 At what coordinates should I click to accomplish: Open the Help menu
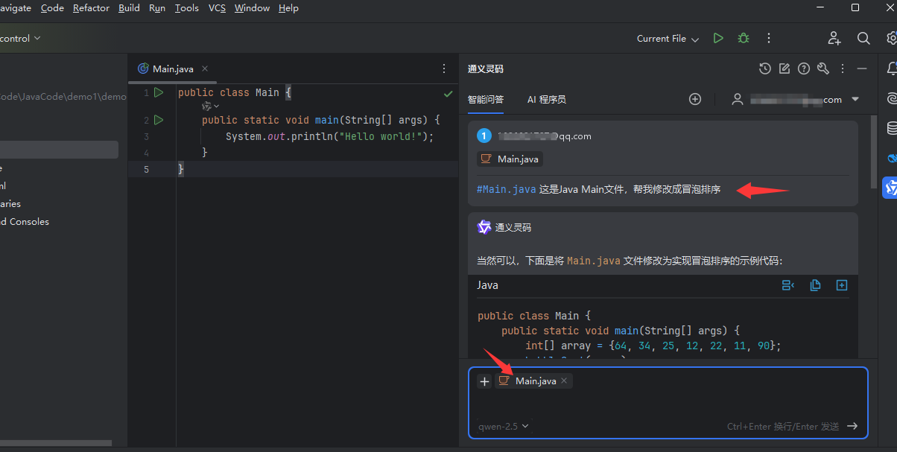tap(288, 8)
